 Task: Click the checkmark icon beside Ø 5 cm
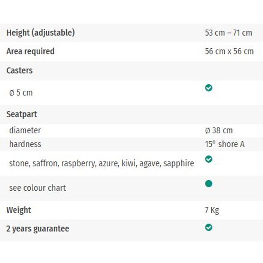click(209, 88)
